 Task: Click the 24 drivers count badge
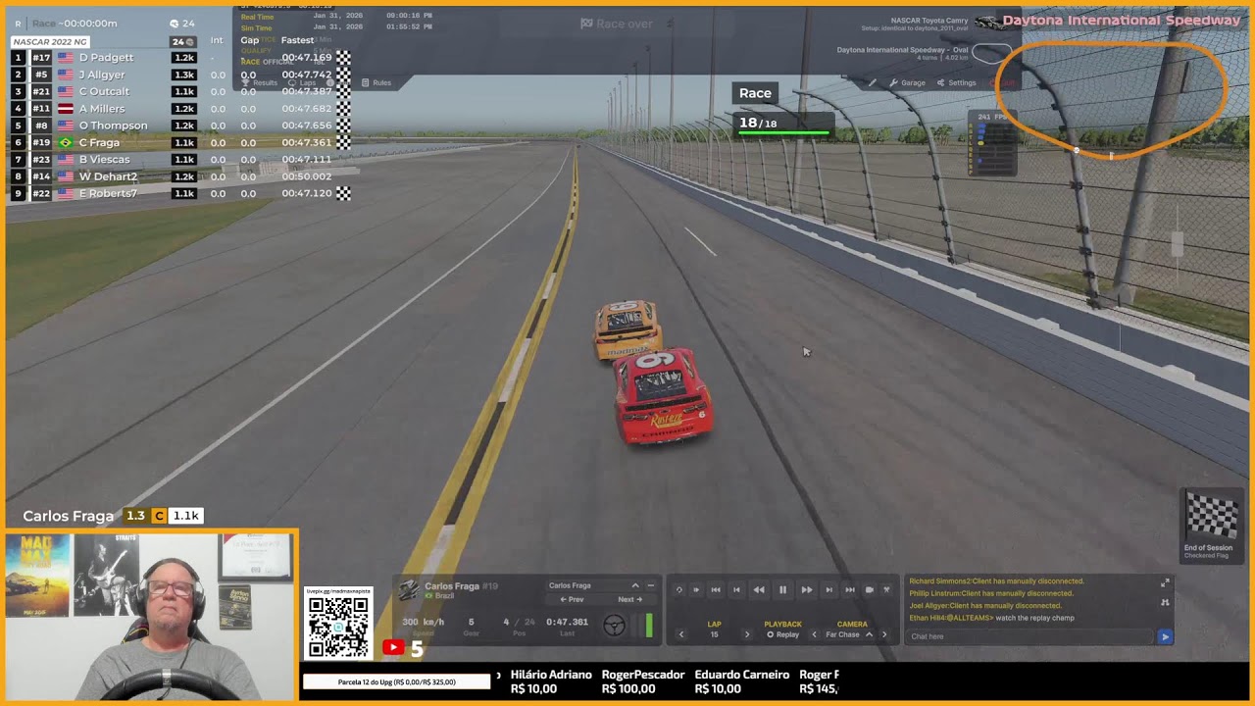coord(182,41)
